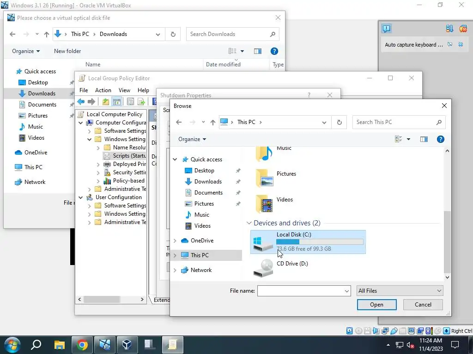
Task: Open the File name combo box dropdown arrow
Action: click(346, 291)
